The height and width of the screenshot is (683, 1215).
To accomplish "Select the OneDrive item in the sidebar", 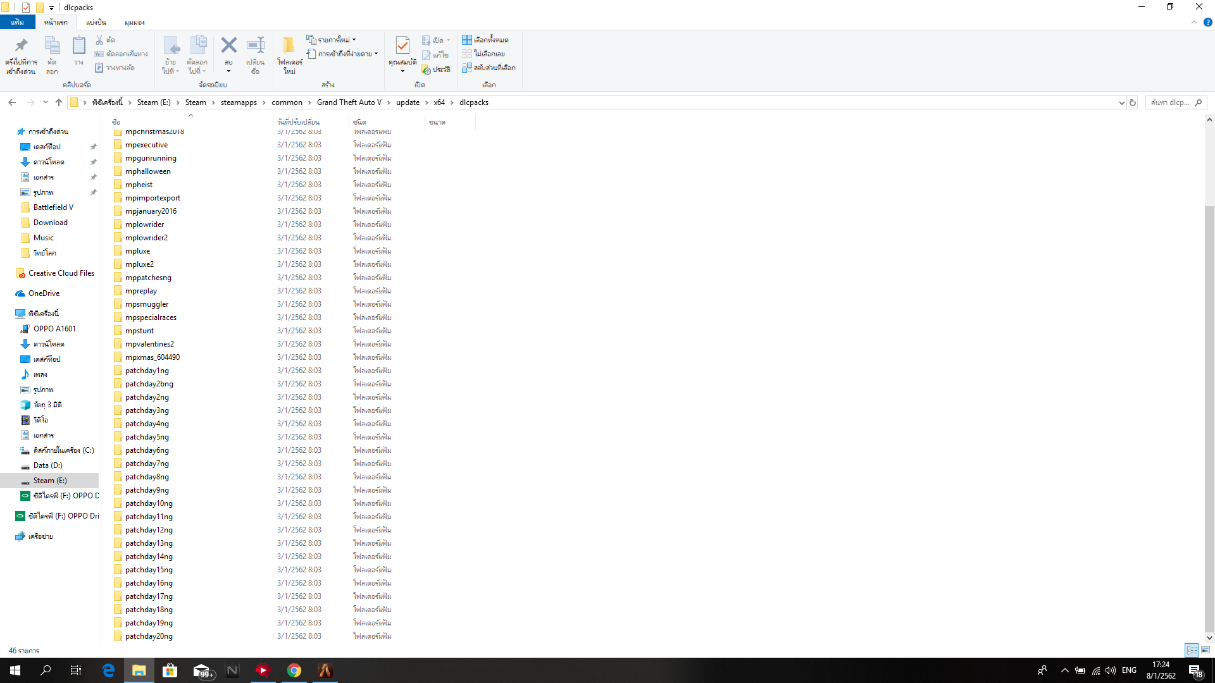I will (x=44, y=293).
